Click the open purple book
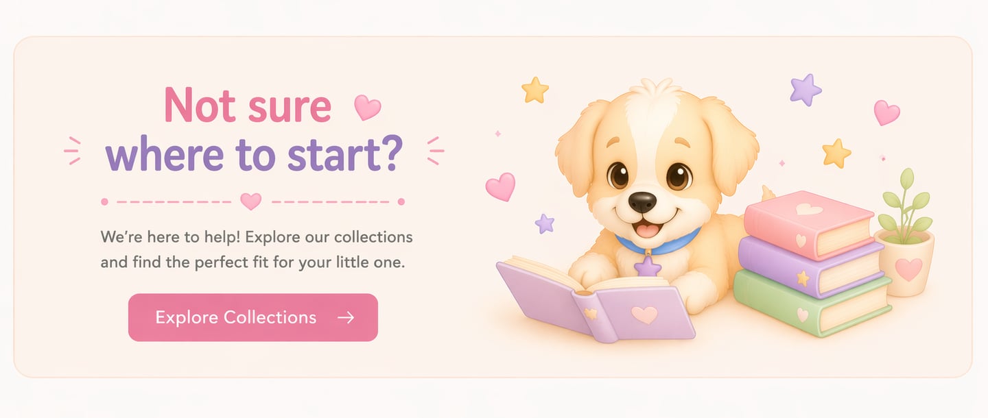The image size is (988, 418). coord(594,298)
